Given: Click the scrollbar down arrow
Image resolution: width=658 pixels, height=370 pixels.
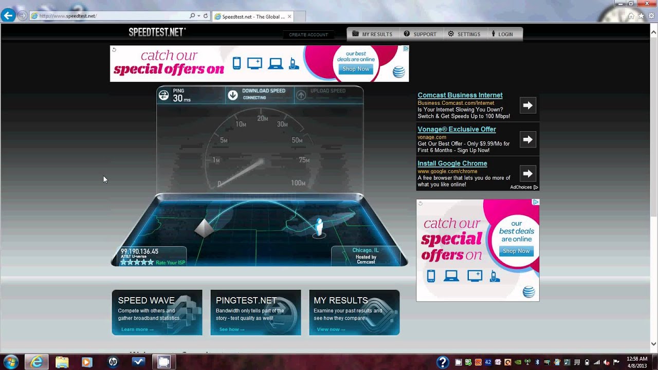Looking at the screenshot, I should tap(654, 344).
